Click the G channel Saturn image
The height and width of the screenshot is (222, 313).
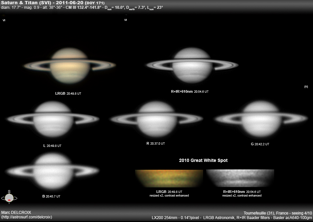tap(261, 119)
